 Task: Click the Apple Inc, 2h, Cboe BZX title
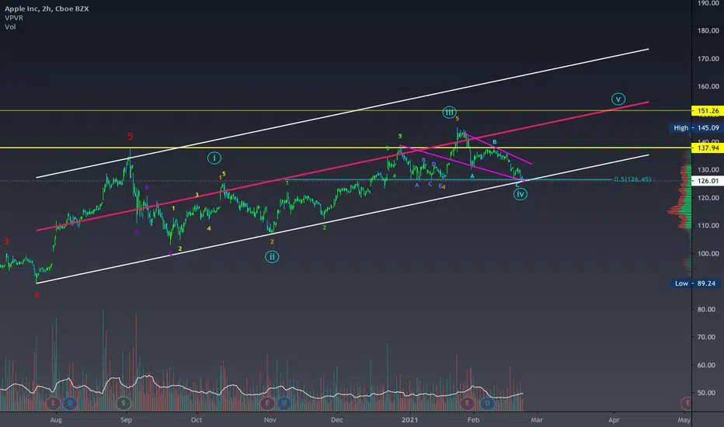47,9
